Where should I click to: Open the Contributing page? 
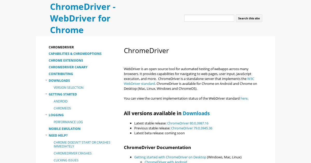point(61,74)
